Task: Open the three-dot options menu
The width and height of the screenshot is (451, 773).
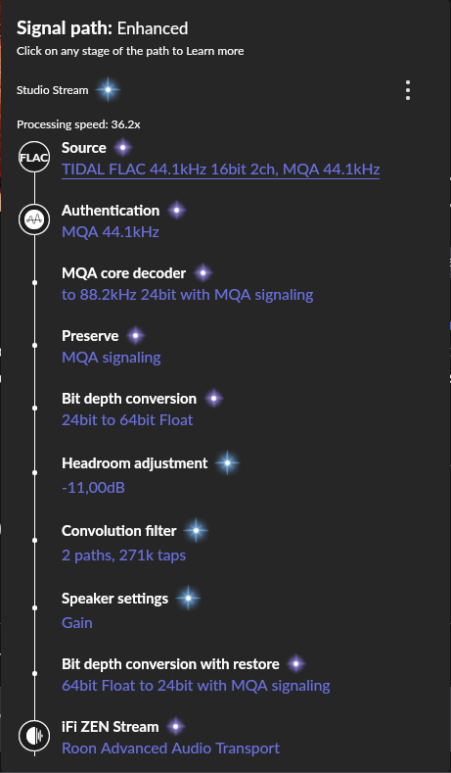Action: coord(408,90)
